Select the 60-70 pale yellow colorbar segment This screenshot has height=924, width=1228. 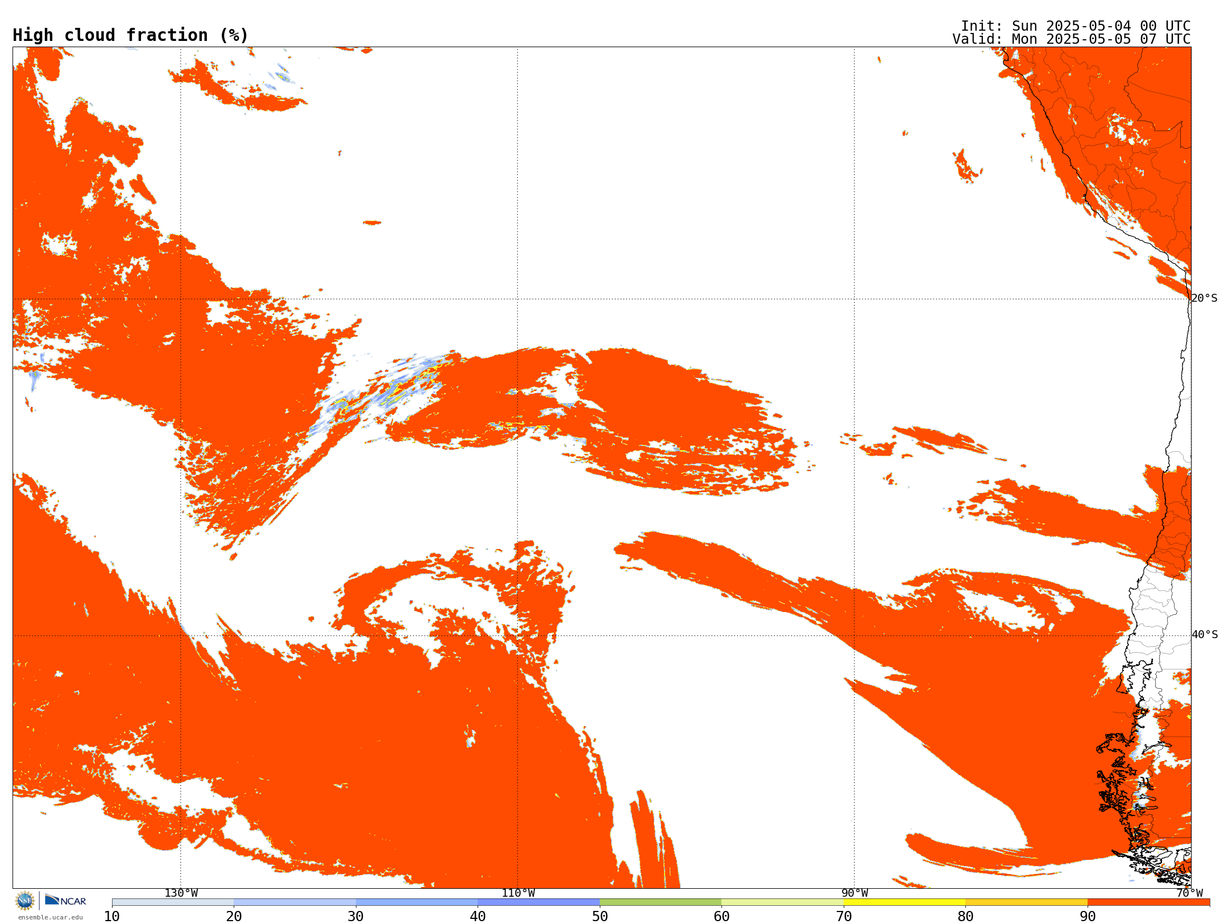(783, 902)
